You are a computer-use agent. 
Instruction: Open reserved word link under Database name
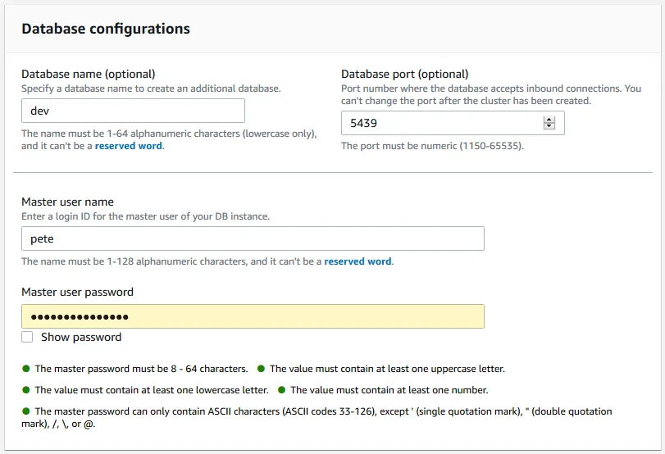click(x=129, y=146)
